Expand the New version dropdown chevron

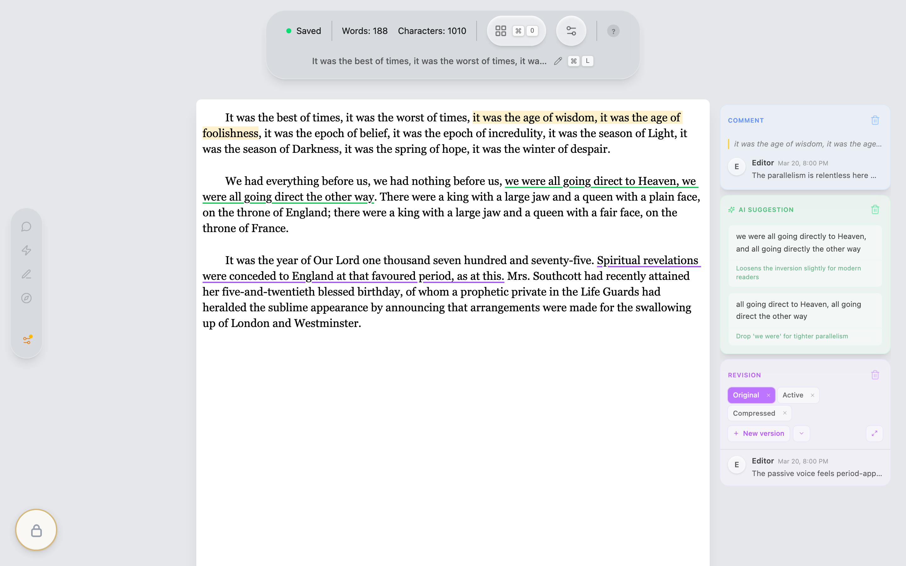802,433
